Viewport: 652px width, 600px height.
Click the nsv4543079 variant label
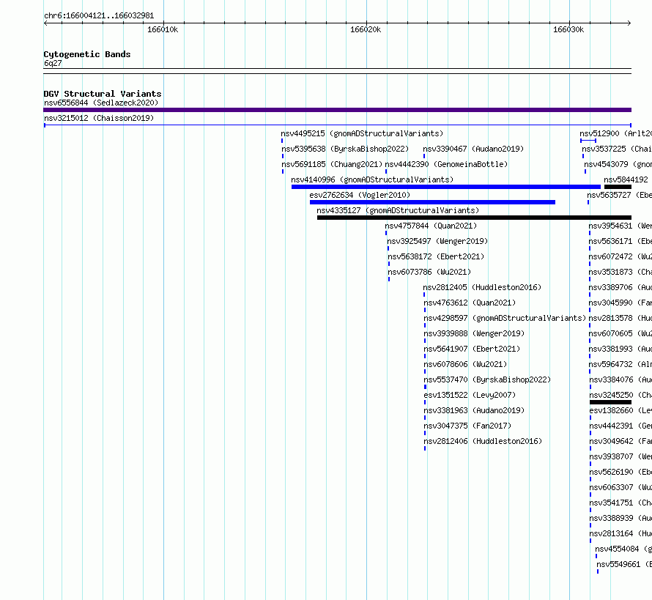618,164
